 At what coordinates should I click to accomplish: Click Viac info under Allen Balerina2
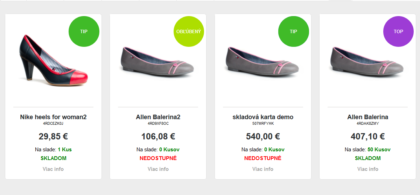(158, 169)
